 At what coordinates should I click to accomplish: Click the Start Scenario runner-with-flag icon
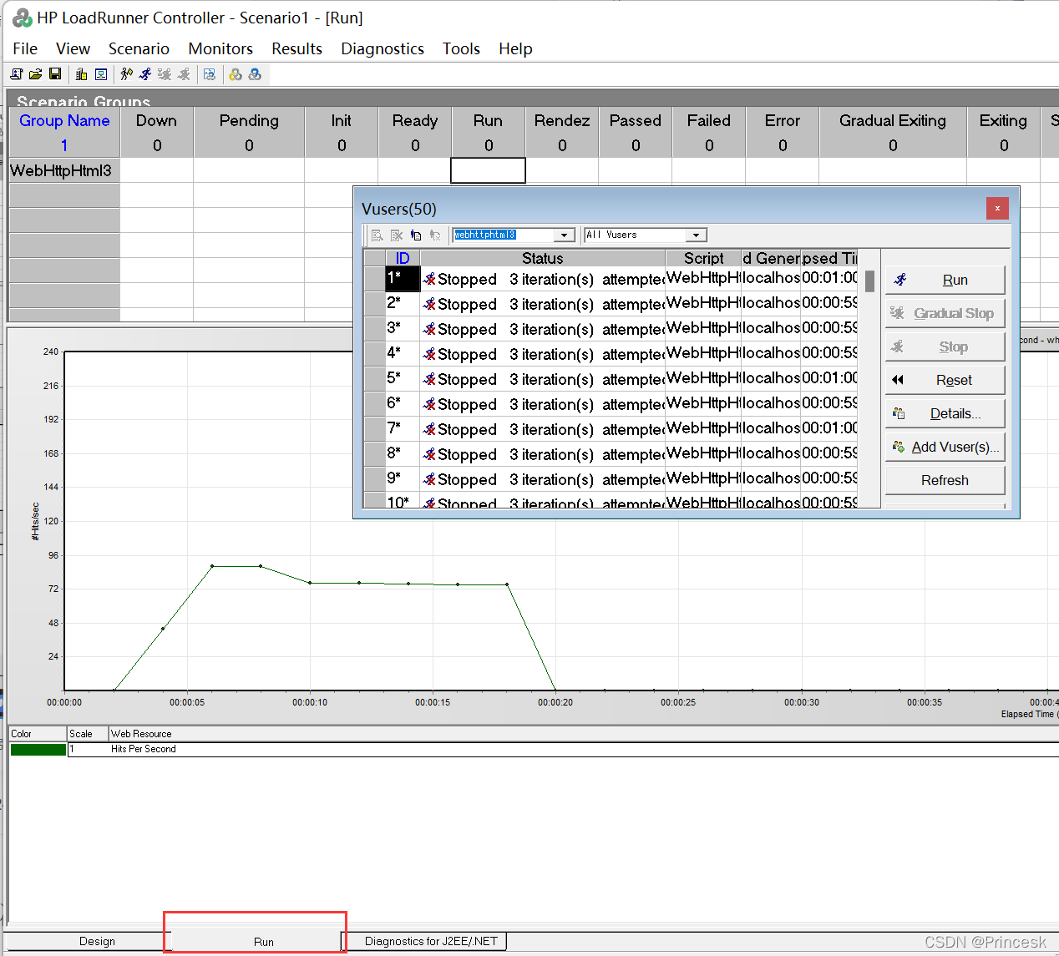point(126,74)
